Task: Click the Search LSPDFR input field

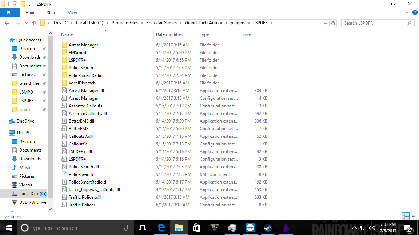Action: point(374,23)
